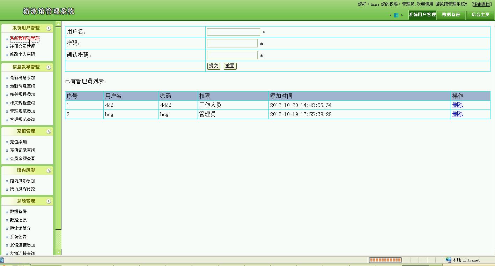Collapse the 信息发布管理 sidebar section
The image size is (495, 266).
click(x=49, y=67)
